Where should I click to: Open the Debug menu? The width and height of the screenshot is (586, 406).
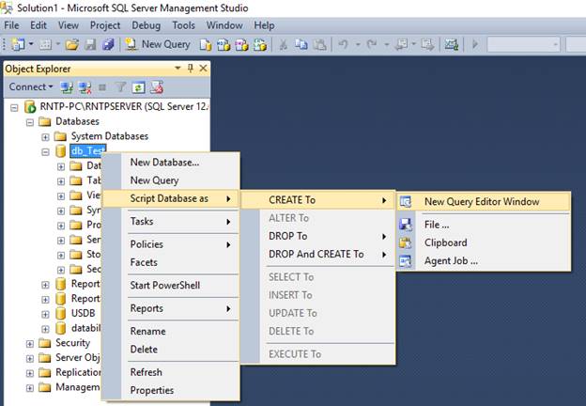coord(146,25)
